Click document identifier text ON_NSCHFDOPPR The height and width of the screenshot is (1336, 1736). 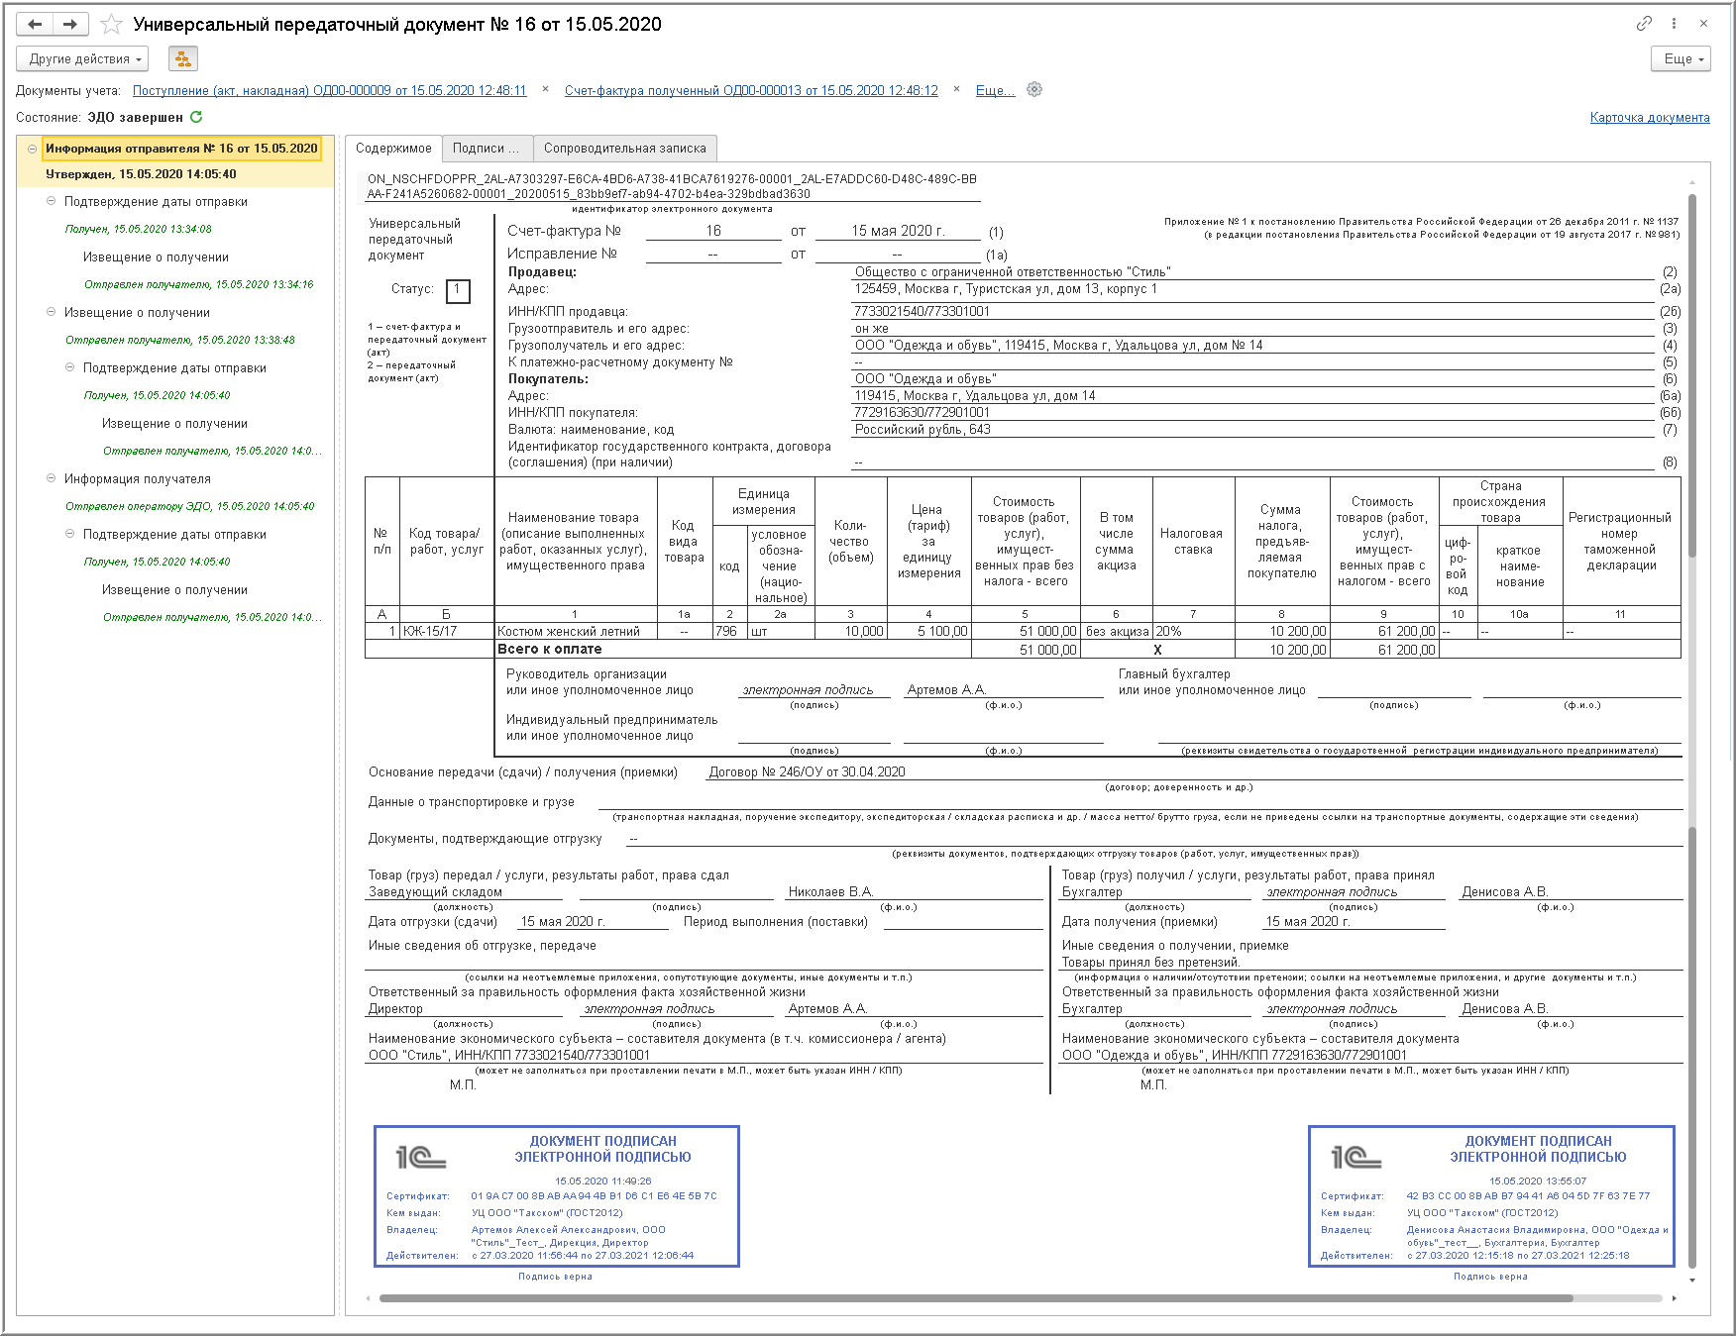click(672, 186)
